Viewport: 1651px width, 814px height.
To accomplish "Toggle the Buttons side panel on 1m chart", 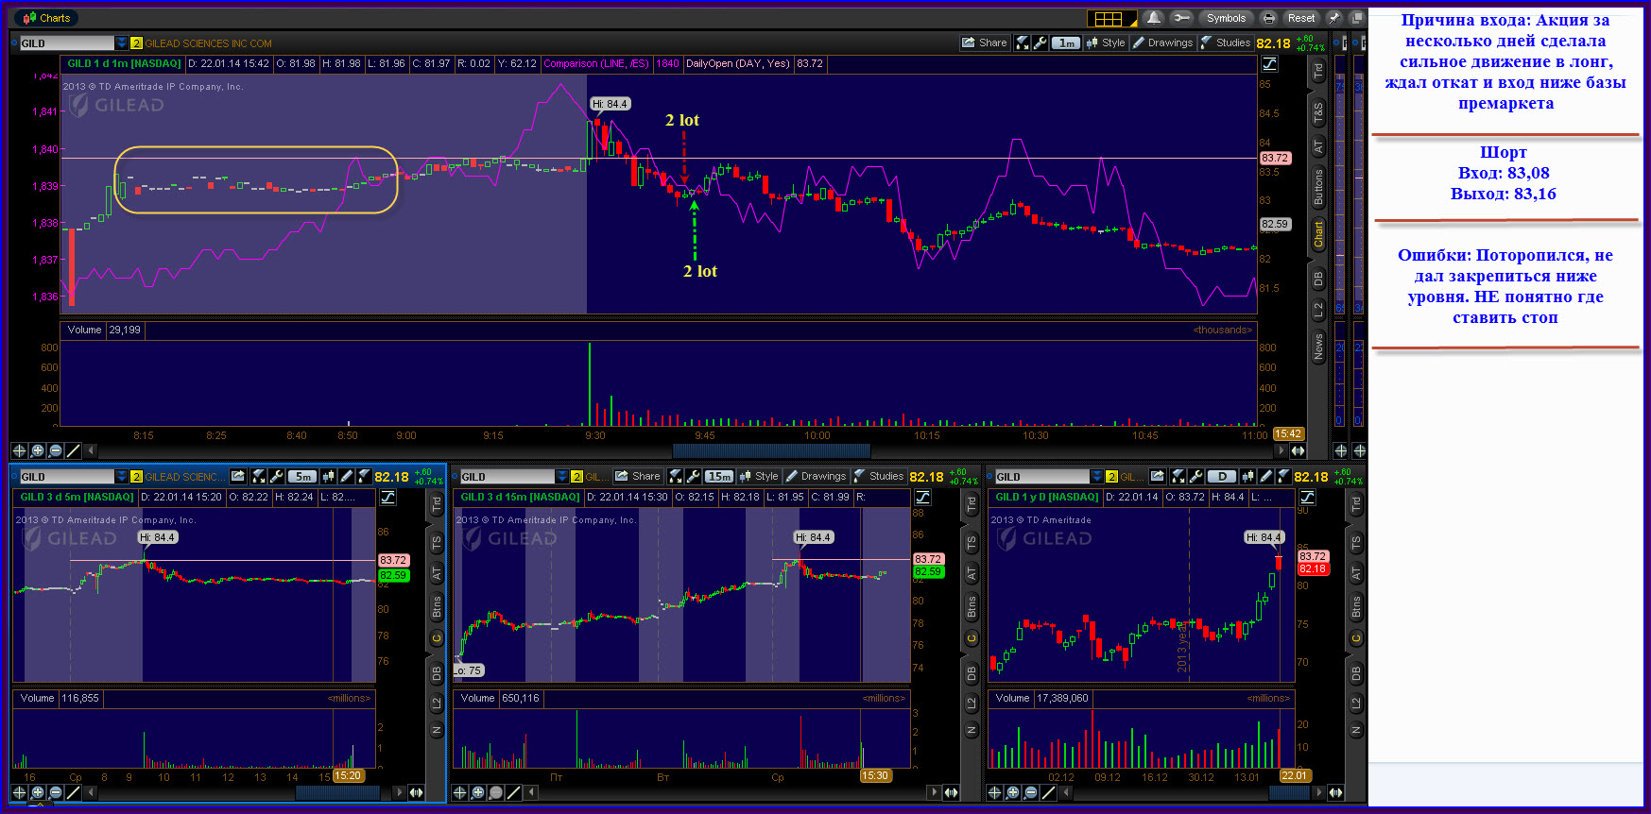I will click(x=1318, y=187).
